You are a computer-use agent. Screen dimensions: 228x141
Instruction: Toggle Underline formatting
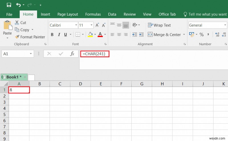click(x=66, y=34)
